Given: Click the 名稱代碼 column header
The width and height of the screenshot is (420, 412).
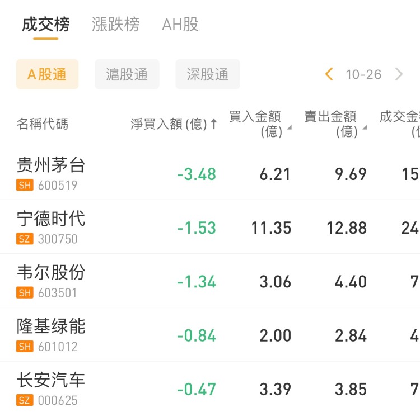Looking at the screenshot, I should (x=43, y=124).
